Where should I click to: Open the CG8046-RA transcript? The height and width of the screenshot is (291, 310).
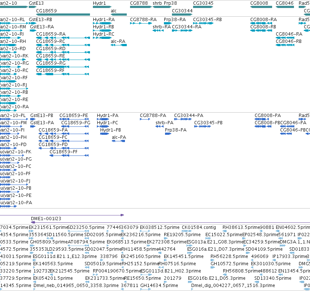(289, 34)
